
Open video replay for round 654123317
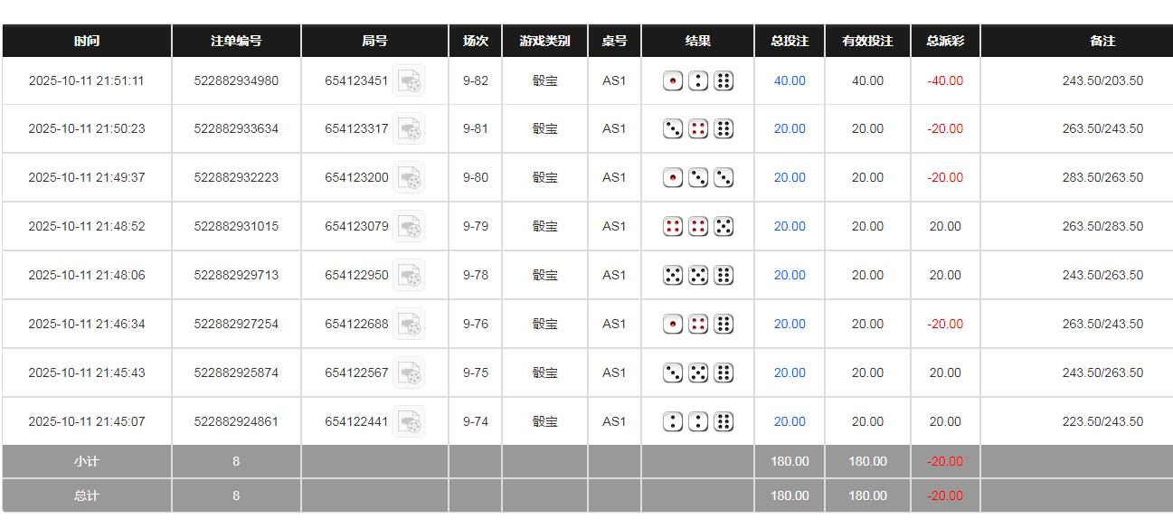tap(410, 129)
